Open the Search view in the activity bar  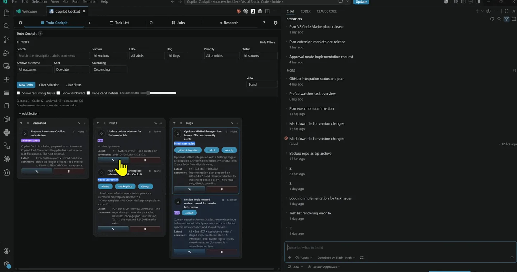coord(6,26)
